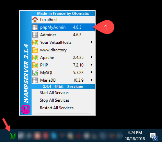162x142 pixels.
Task: Expand the Your VirtualHosts submenu arrow
Action: click(x=92, y=42)
